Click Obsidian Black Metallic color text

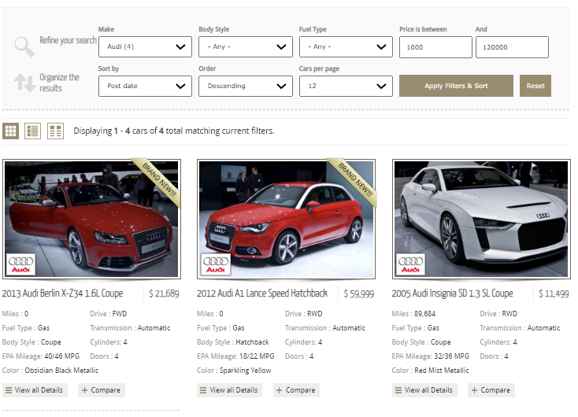pyautogui.click(x=61, y=371)
